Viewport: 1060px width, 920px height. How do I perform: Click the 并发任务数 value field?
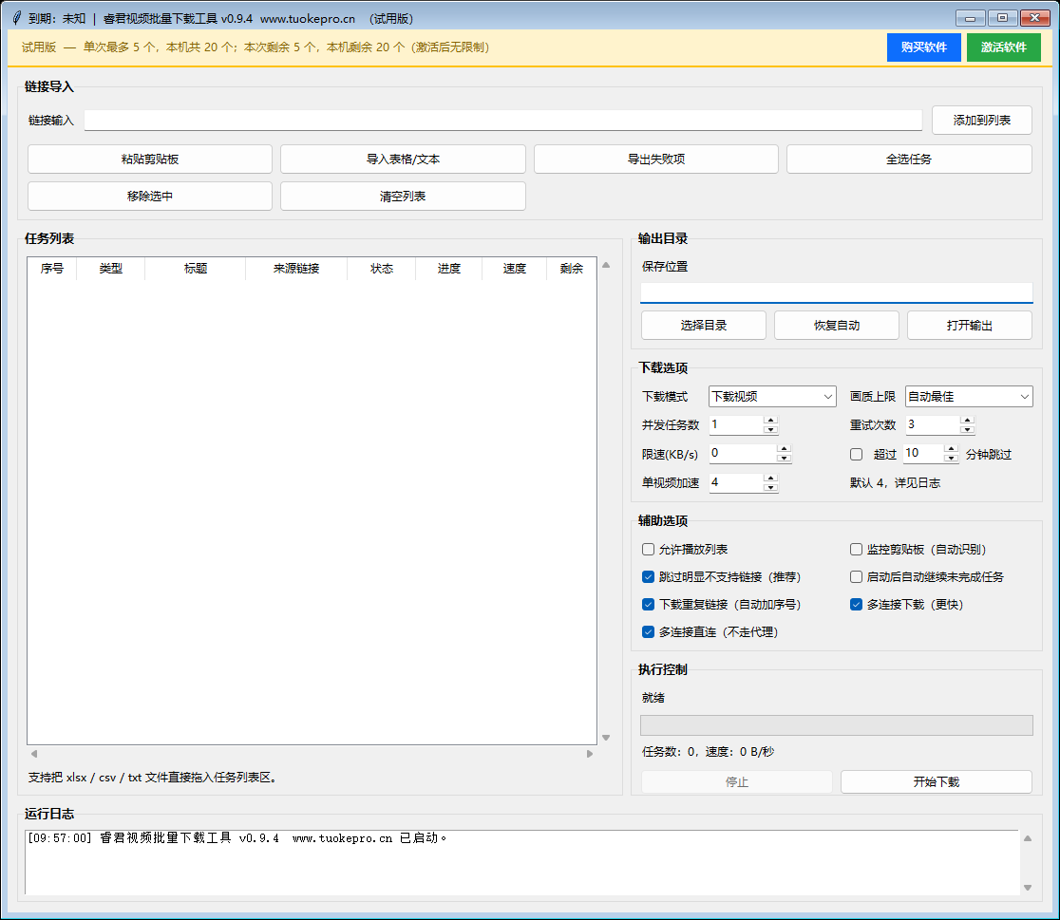click(x=736, y=424)
